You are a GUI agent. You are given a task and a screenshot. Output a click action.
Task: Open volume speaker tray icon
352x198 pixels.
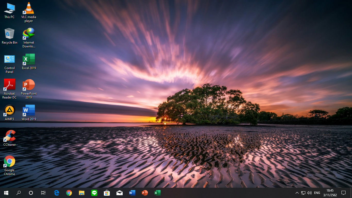309,193
